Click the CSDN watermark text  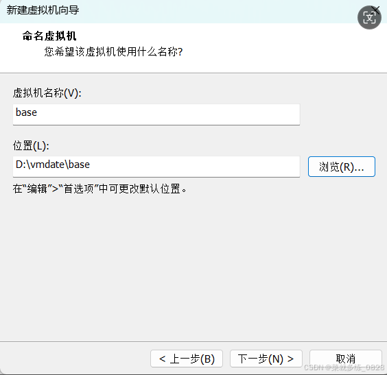[344, 367]
